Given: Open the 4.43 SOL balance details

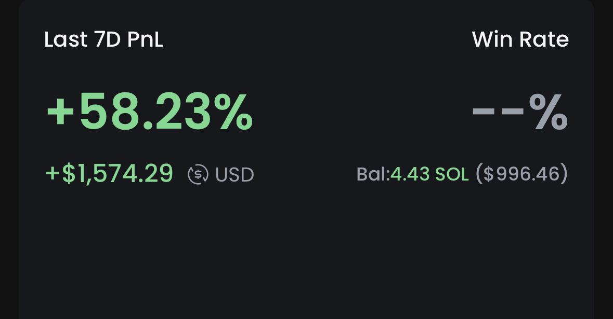Looking at the screenshot, I should point(429,174).
